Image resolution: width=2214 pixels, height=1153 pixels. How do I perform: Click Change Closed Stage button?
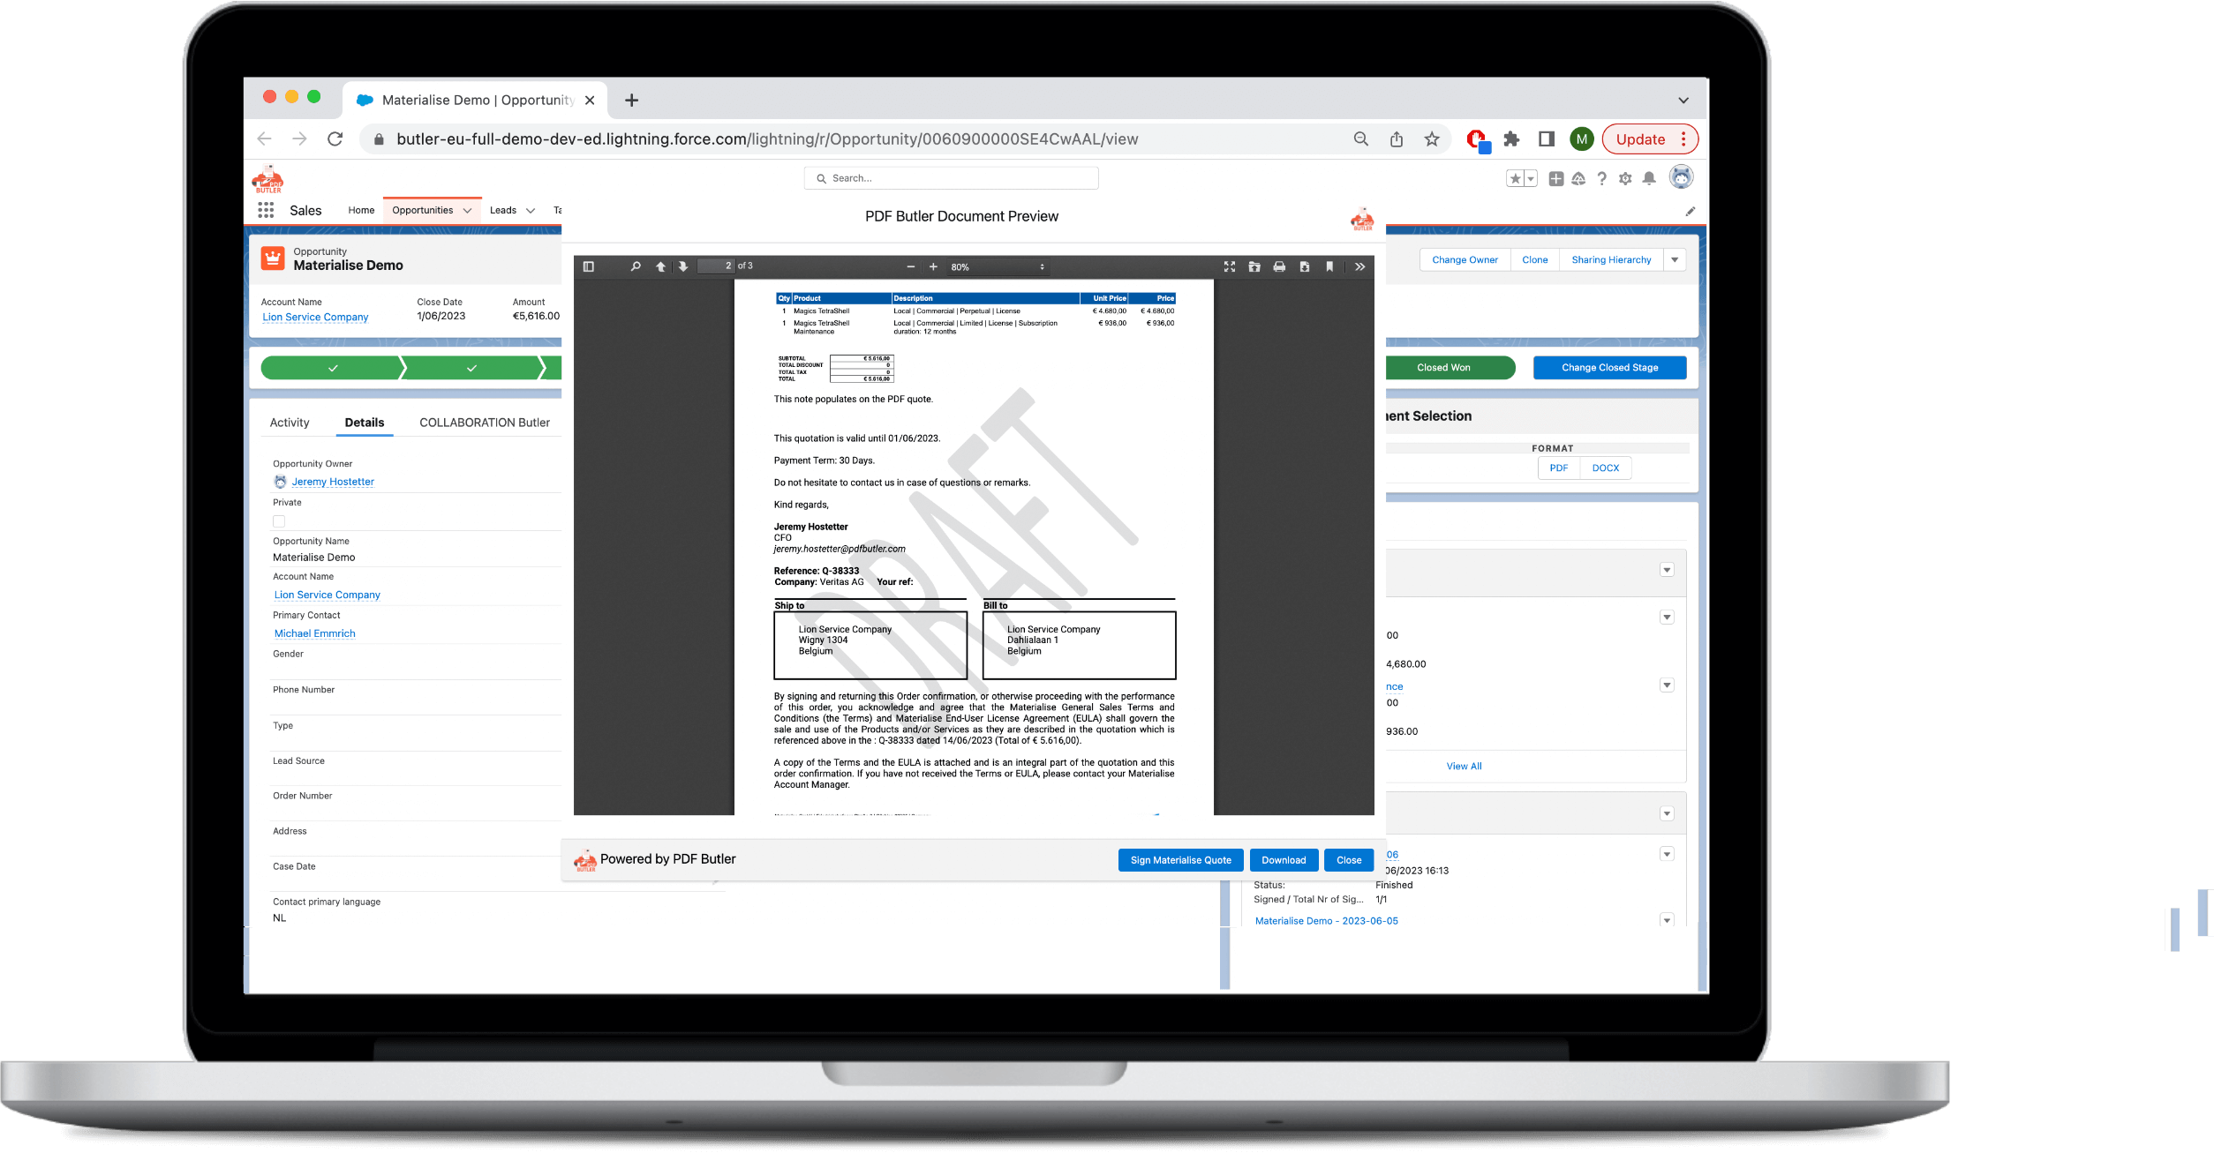pos(1609,368)
